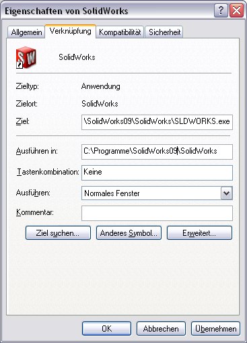Click the Ziel suchen... button
Image resolution: width=247 pixels, height=343 pixels.
58,233
